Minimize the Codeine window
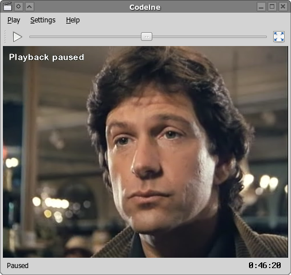291x275 pixels. click(x=261, y=7)
